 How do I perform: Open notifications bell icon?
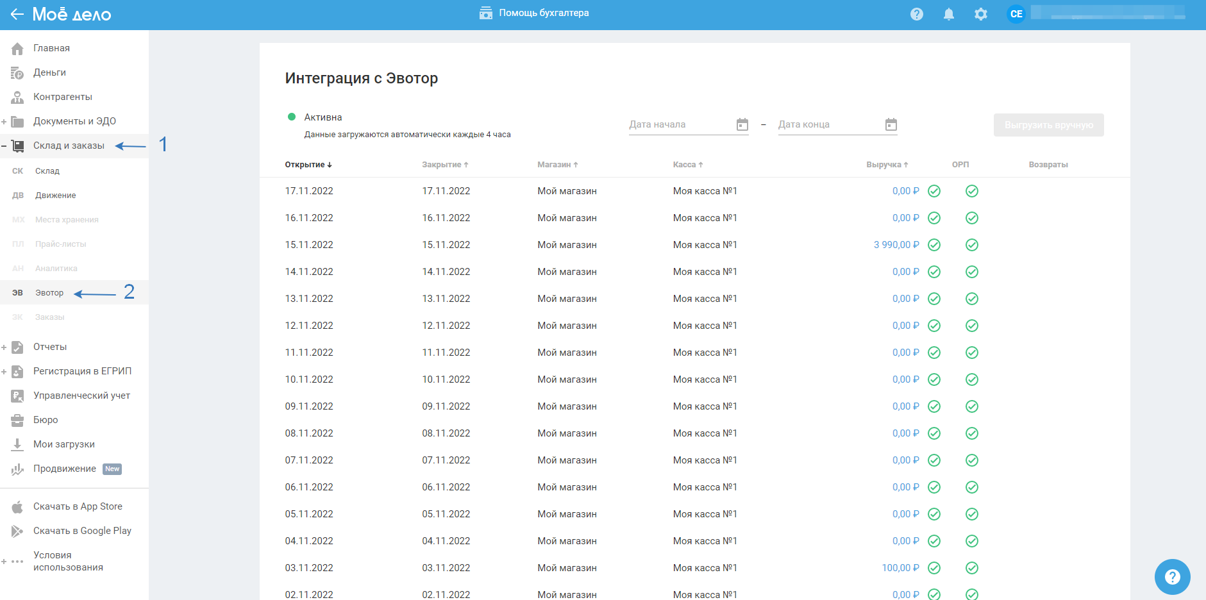tap(948, 14)
